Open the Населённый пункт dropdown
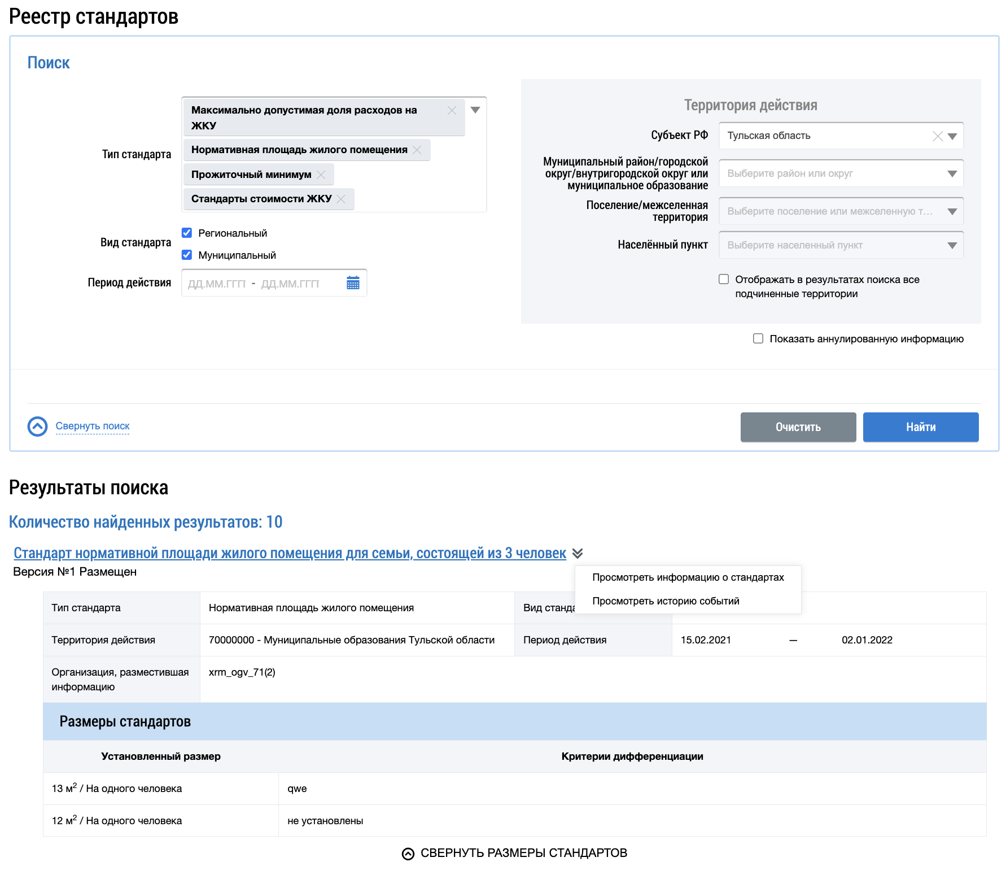Image resolution: width=1006 pixels, height=879 pixels. (x=952, y=245)
